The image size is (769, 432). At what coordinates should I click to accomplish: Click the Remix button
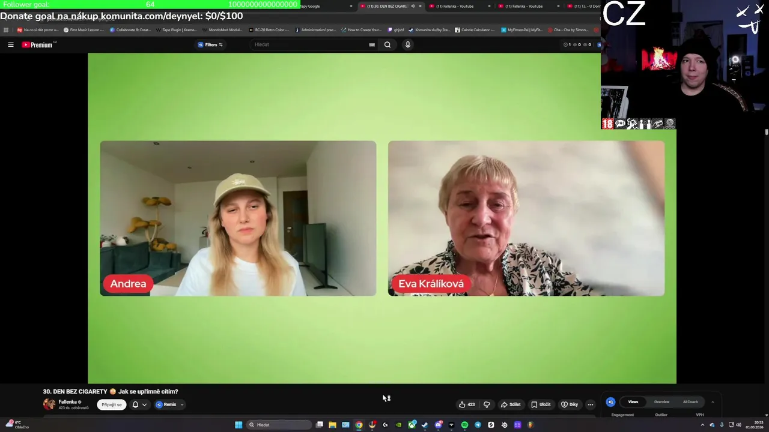click(166, 404)
